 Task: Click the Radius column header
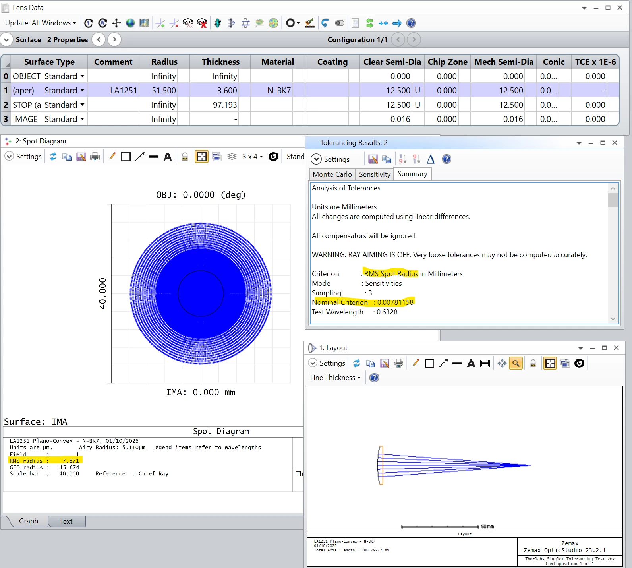(x=164, y=62)
